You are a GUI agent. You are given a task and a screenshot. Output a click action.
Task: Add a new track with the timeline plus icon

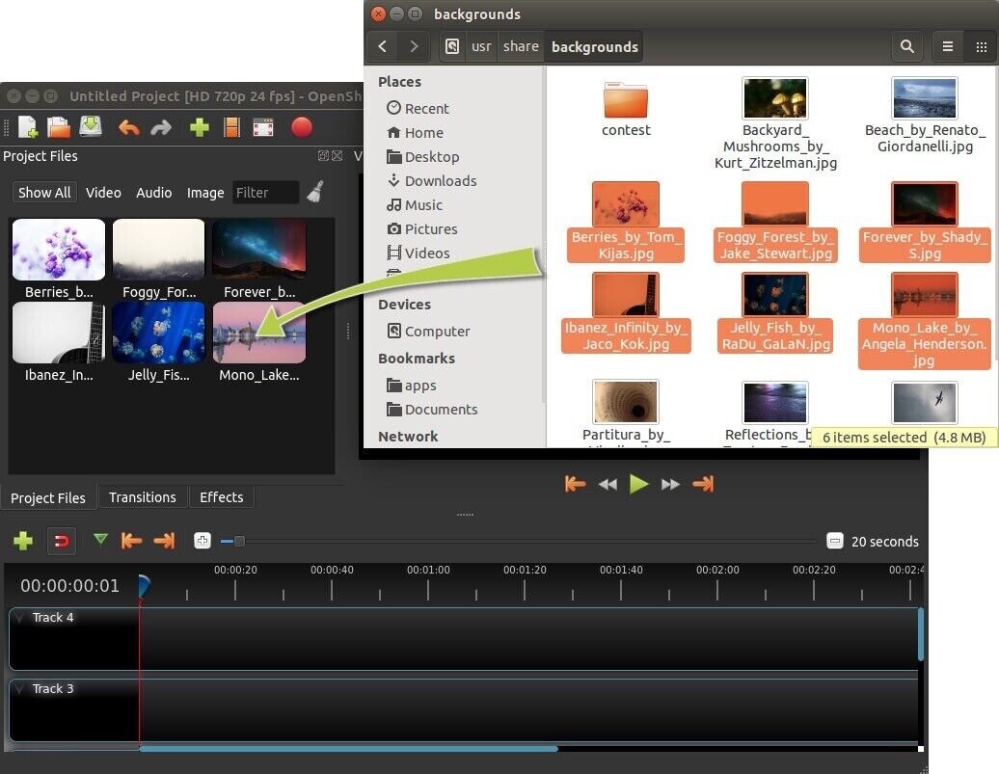coord(23,541)
